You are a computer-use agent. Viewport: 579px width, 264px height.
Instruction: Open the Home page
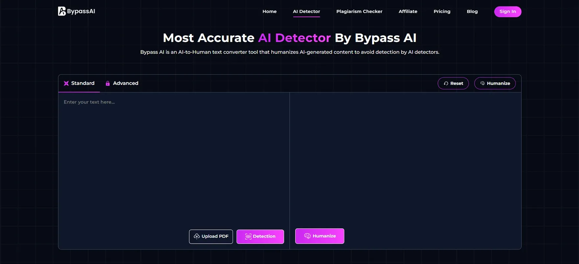[269, 12]
